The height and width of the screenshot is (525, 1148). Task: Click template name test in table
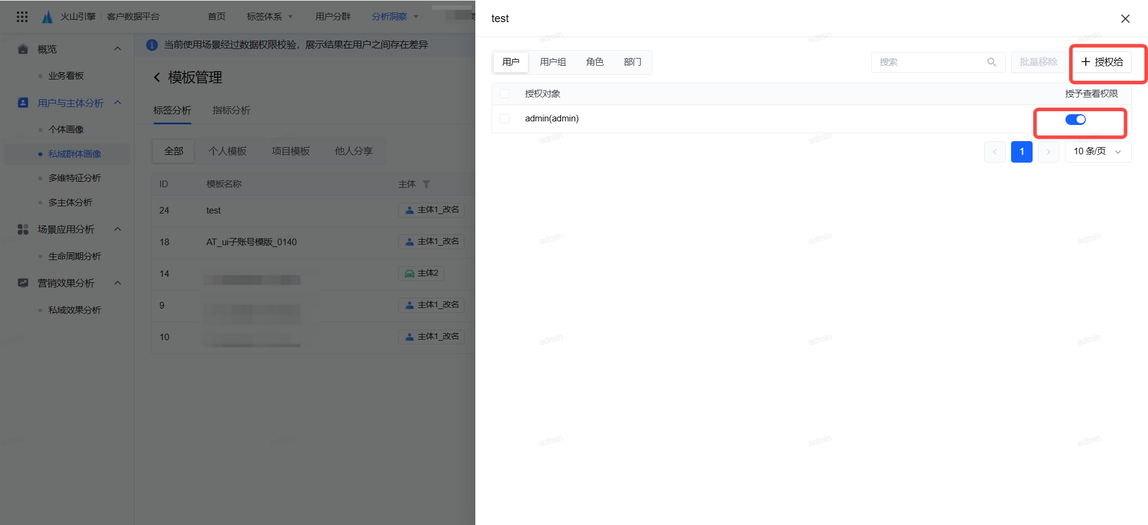point(213,210)
